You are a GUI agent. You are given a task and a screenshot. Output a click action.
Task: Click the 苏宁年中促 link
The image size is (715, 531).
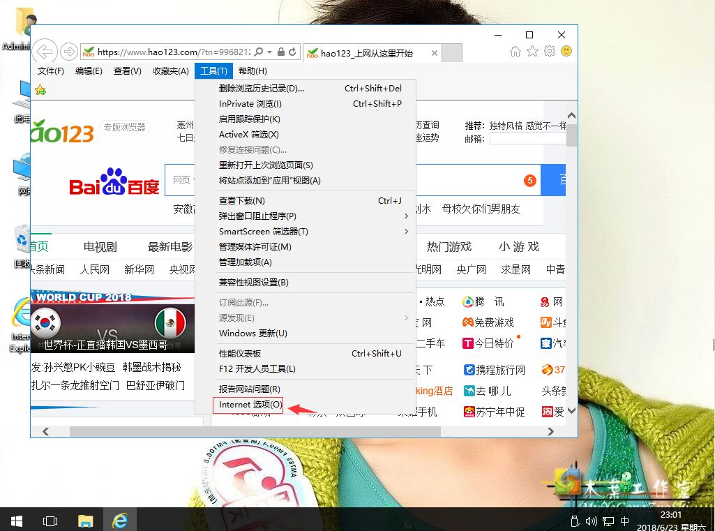coord(495,412)
